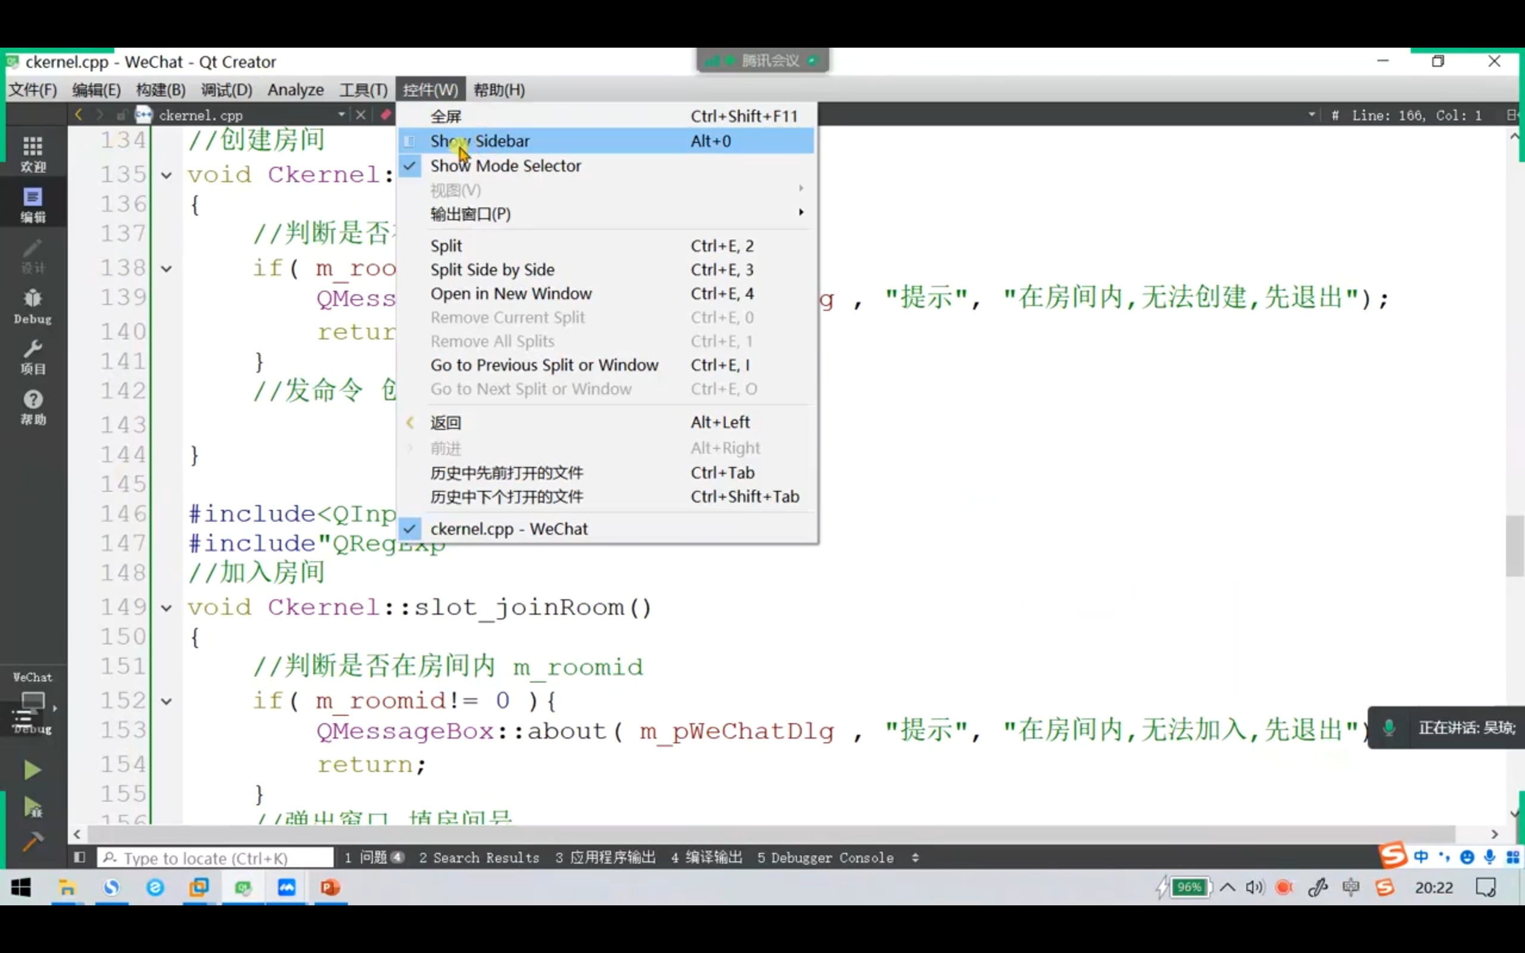Toggle Show Sidebar menu option

click(480, 141)
